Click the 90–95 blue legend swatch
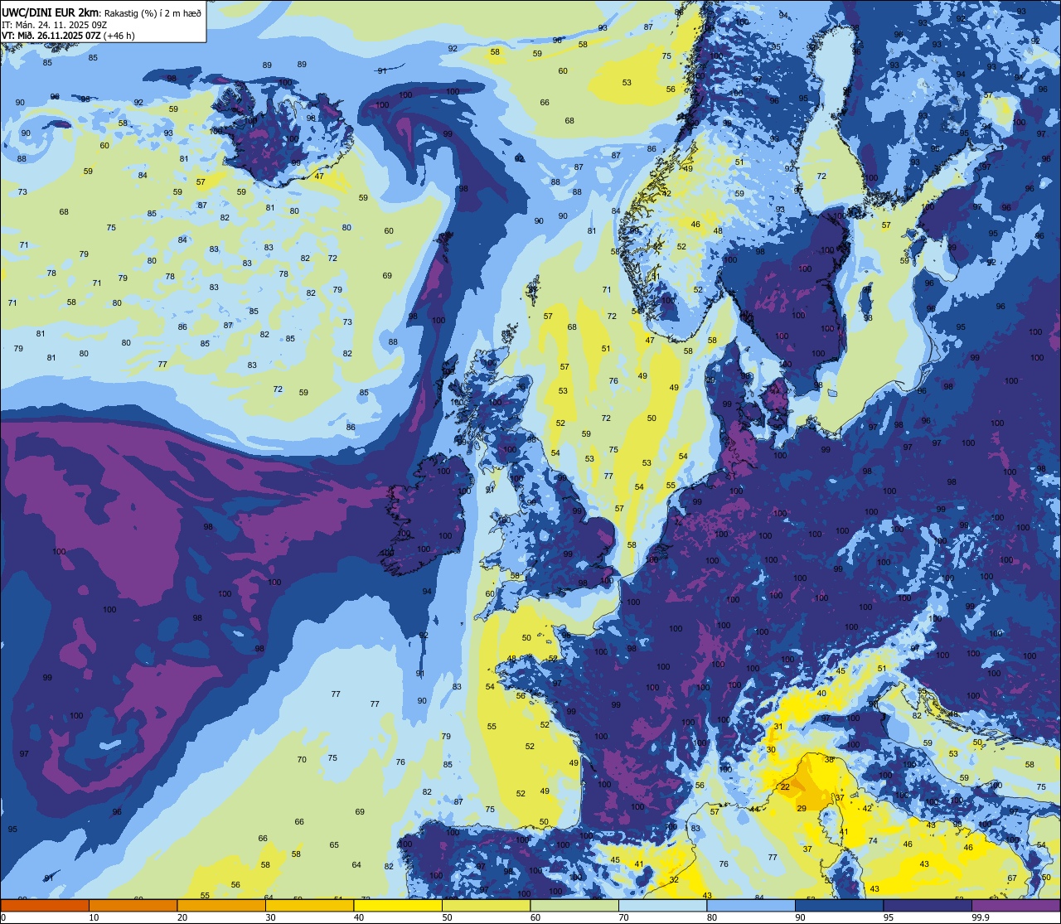Viewport: 1061px width, 924px height. tap(840, 905)
